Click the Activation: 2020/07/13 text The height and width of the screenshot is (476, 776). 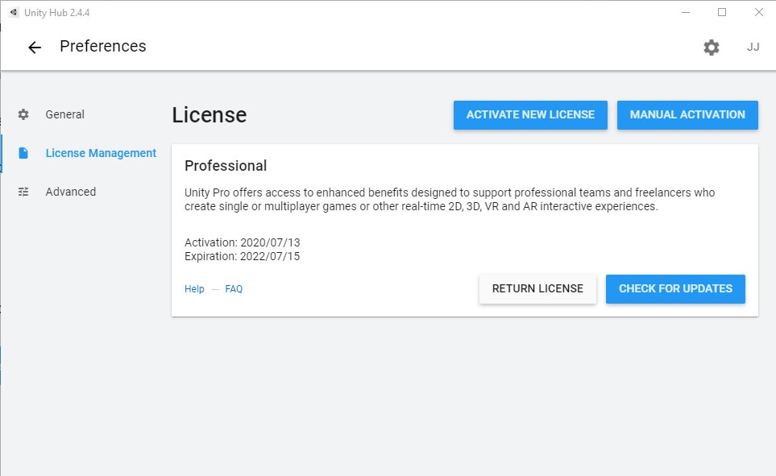click(242, 242)
